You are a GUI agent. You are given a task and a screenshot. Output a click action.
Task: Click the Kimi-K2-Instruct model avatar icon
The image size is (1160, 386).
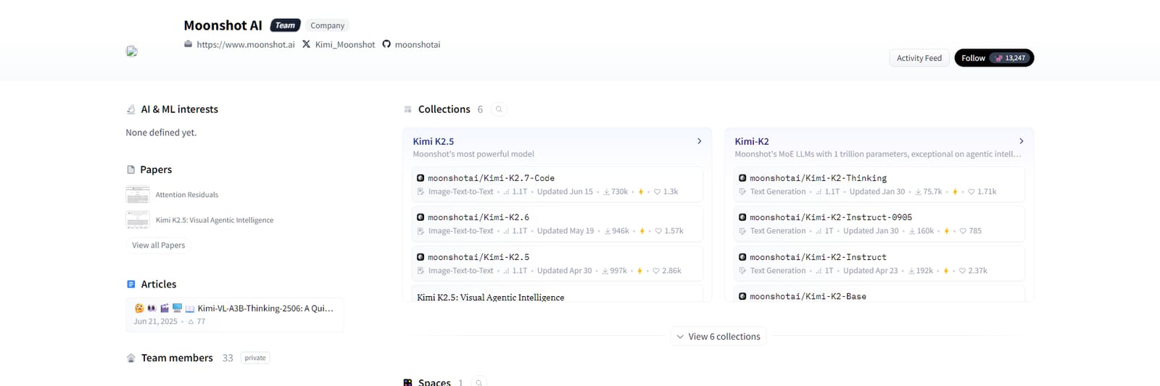coord(742,257)
